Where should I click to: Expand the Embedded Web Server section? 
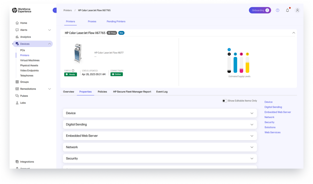[x=160, y=136]
